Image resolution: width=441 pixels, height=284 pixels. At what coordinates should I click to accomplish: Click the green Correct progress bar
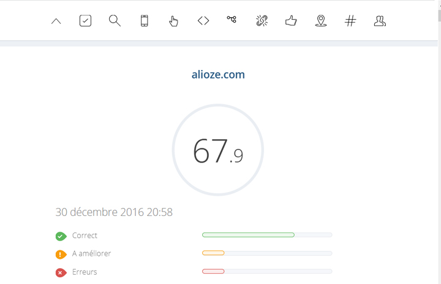point(267,235)
